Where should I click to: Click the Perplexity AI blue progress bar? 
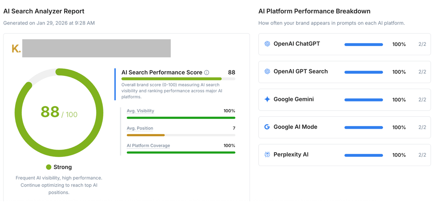[363, 155]
